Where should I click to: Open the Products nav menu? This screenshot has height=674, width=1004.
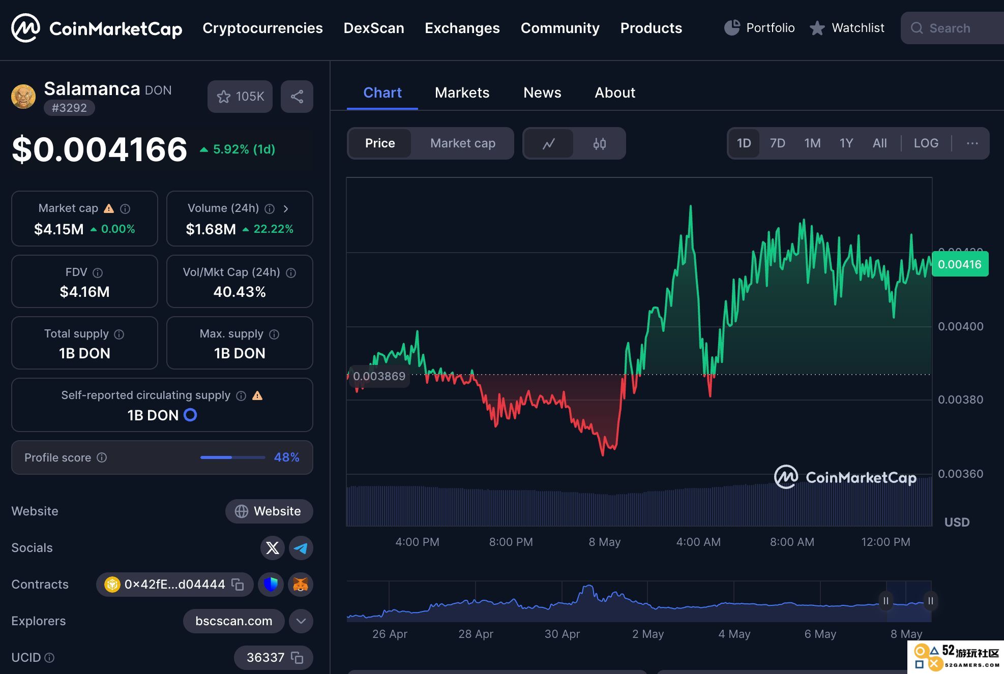pyautogui.click(x=651, y=28)
